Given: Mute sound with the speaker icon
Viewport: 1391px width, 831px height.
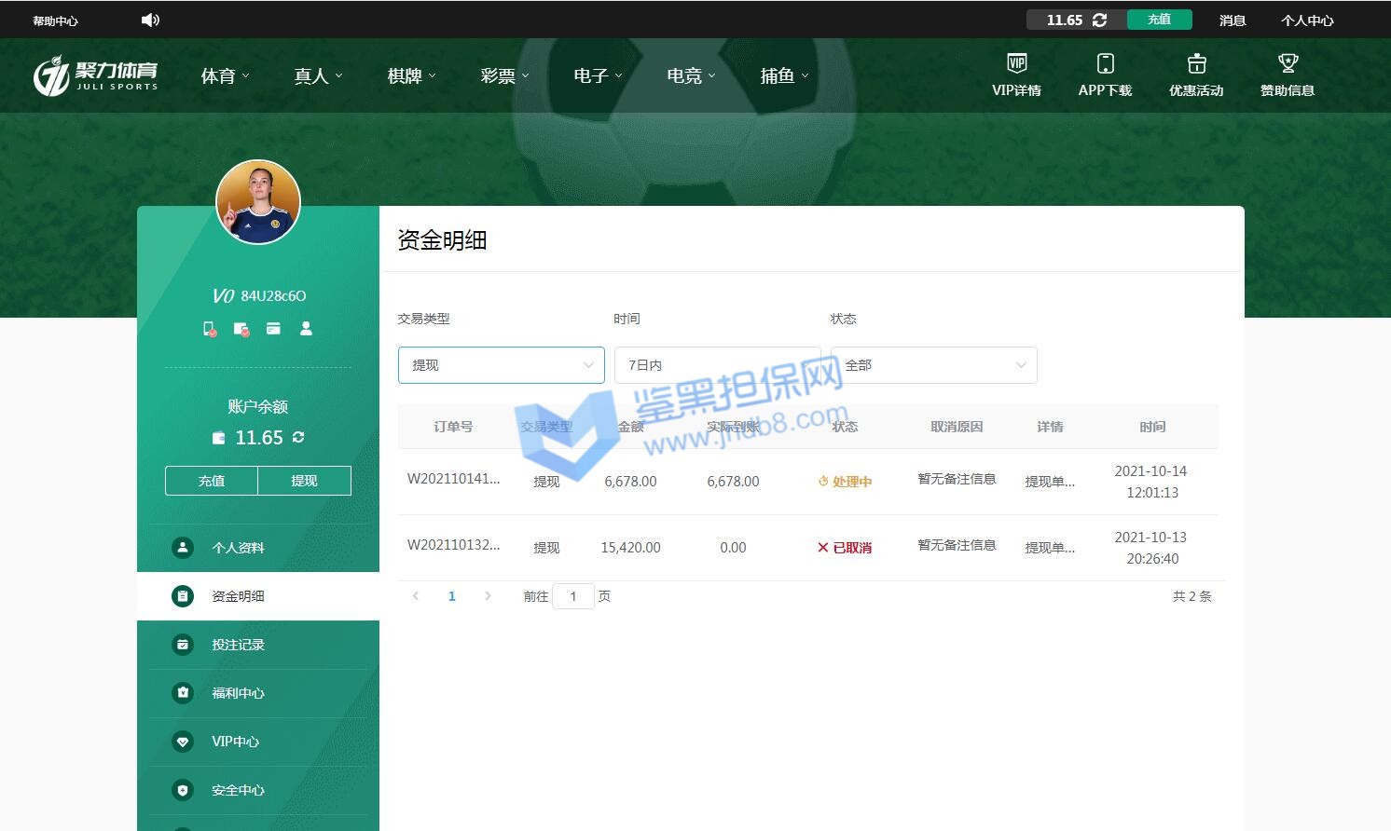Looking at the screenshot, I should [150, 20].
